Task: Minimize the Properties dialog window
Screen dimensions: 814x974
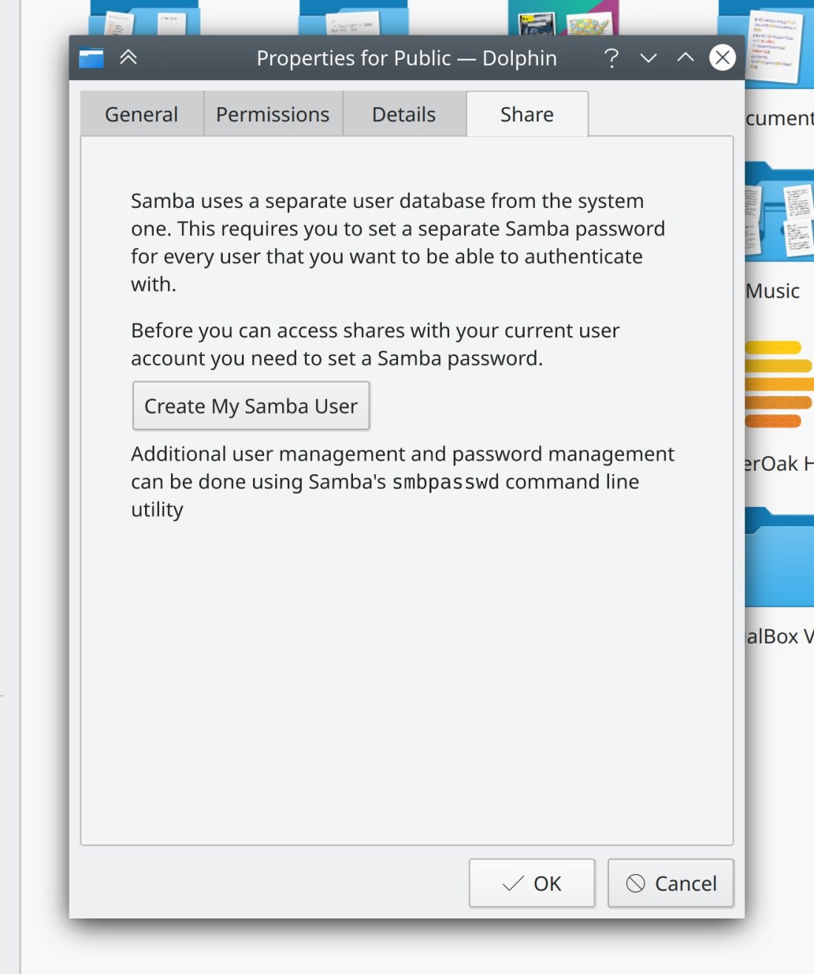Action: 648,58
